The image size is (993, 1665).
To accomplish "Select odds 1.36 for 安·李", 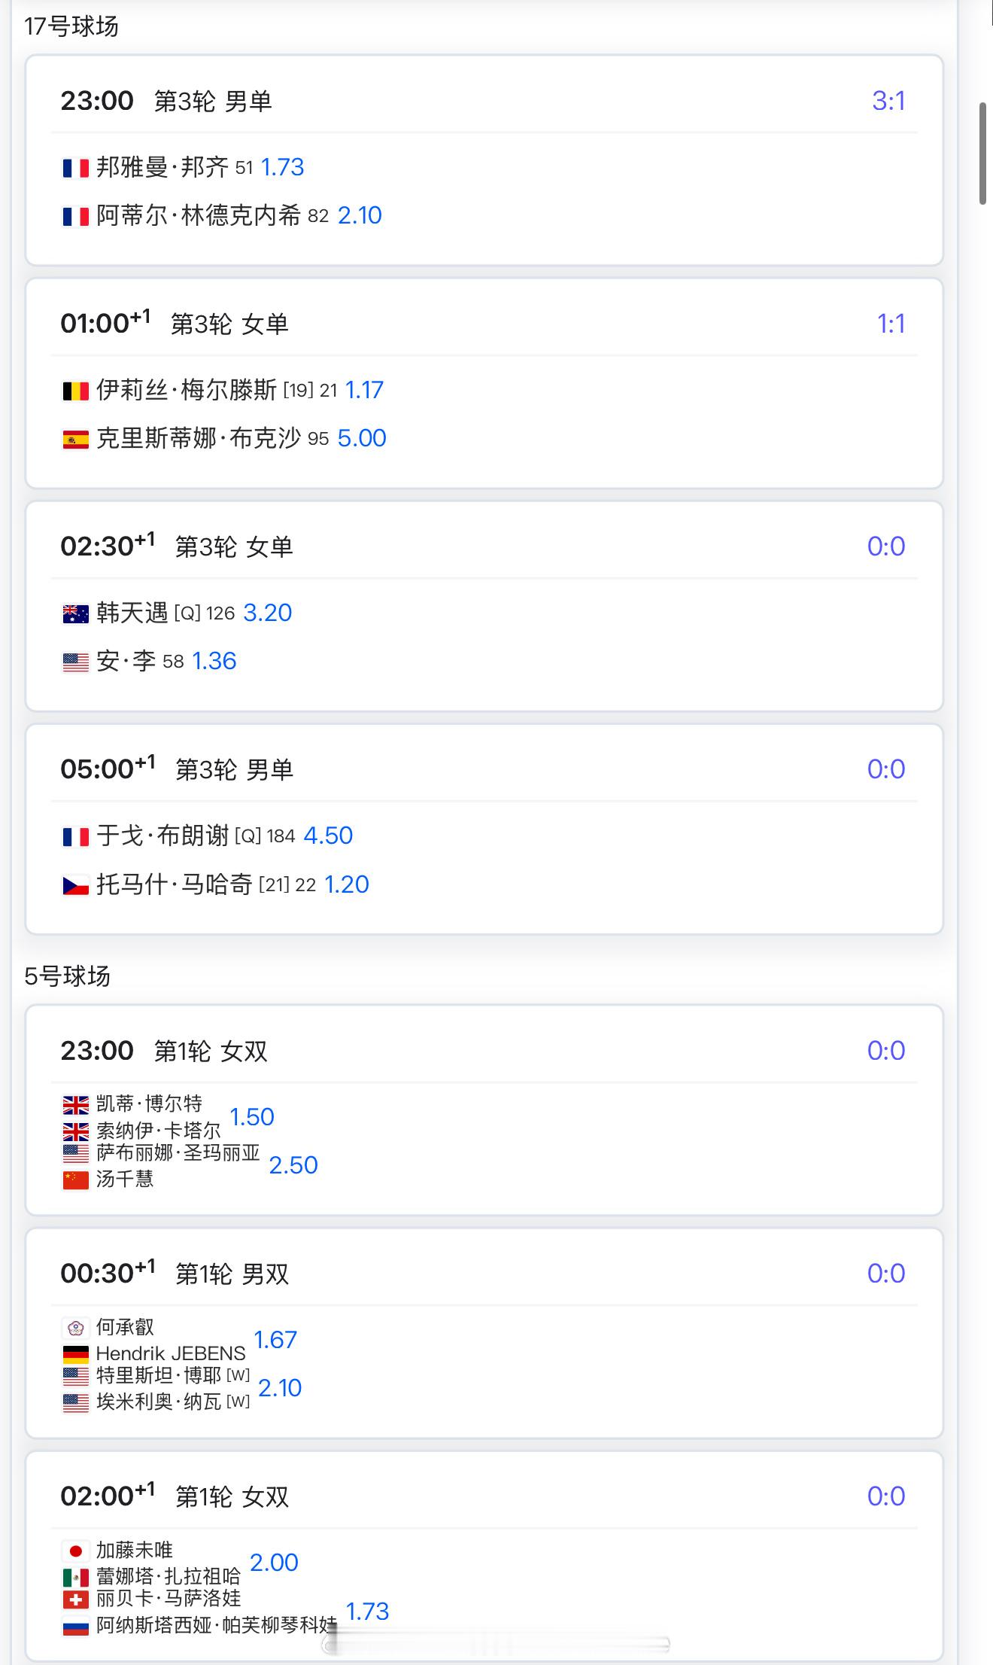I will (214, 661).
